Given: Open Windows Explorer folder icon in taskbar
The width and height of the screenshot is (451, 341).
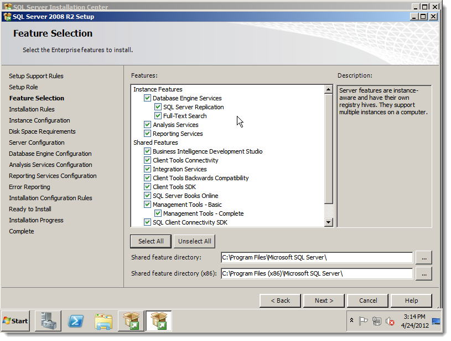Looking at the screenshot, I should click(103, 321).
